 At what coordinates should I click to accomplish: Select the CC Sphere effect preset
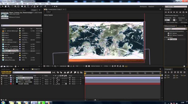(173, 39)
